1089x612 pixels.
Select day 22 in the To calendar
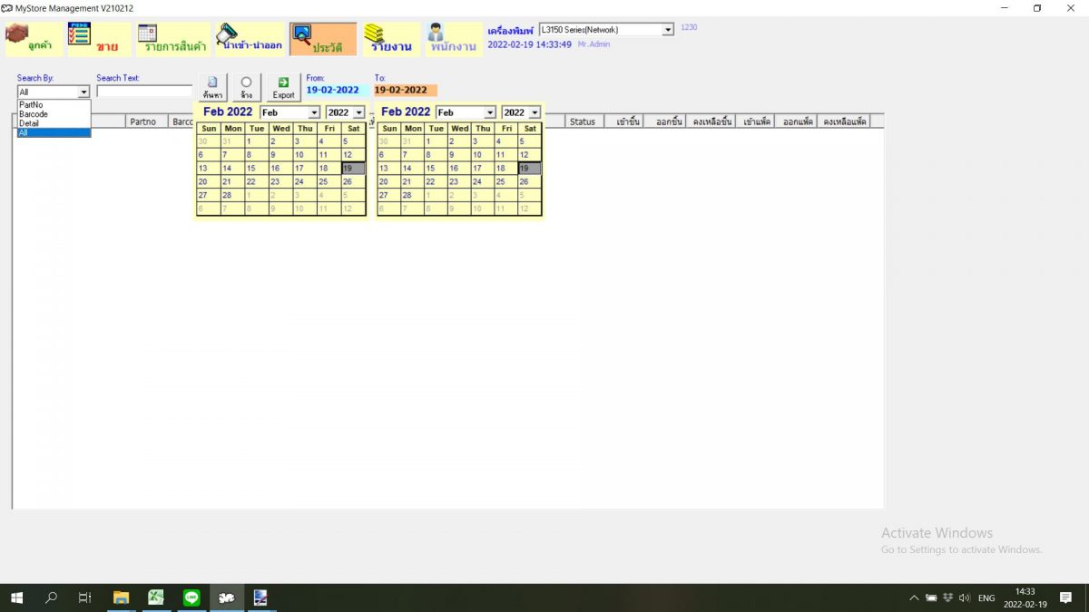(436, 181)
